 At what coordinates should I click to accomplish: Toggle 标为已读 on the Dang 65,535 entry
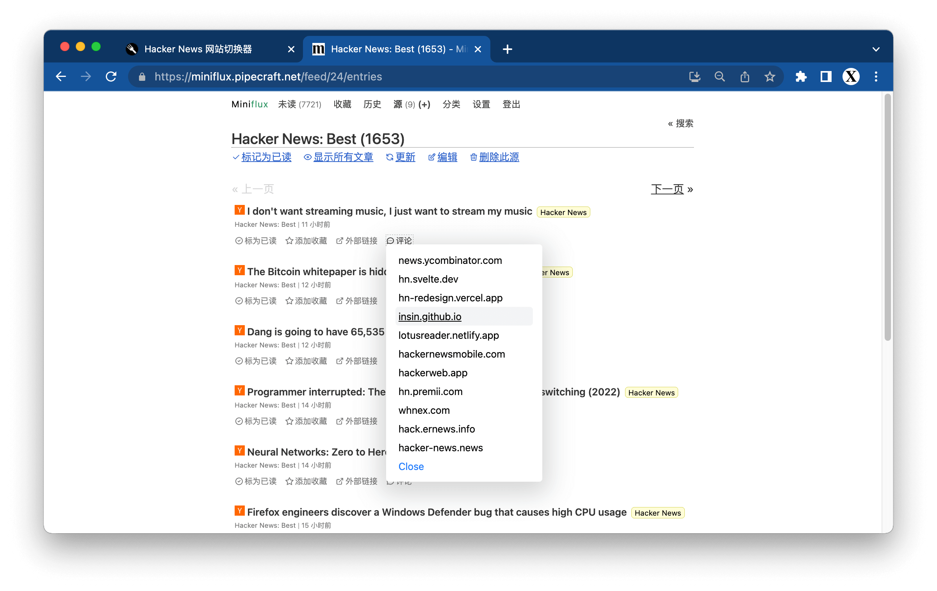point(256,361)
